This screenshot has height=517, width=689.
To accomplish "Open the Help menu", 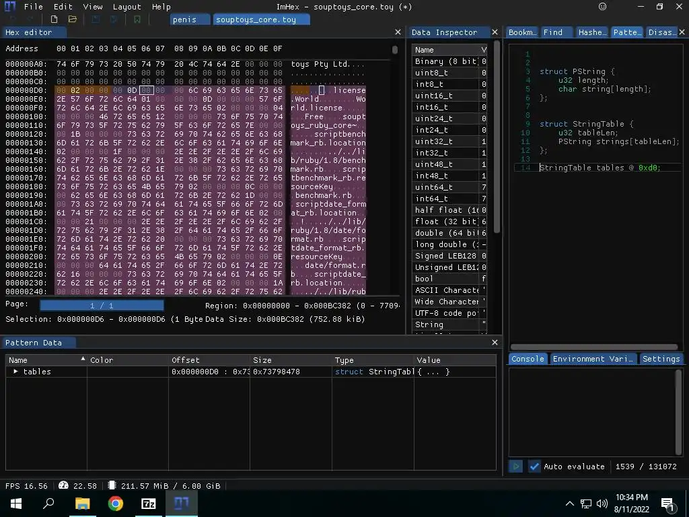I will coord(161,7).
